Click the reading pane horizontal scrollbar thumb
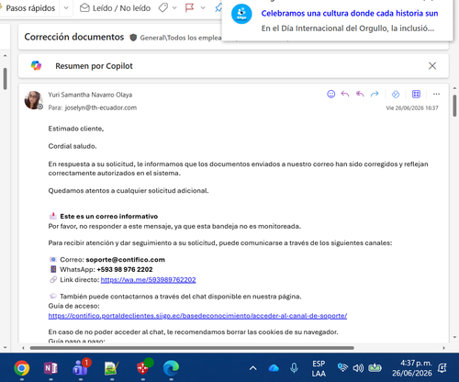 tap(192, 348)
